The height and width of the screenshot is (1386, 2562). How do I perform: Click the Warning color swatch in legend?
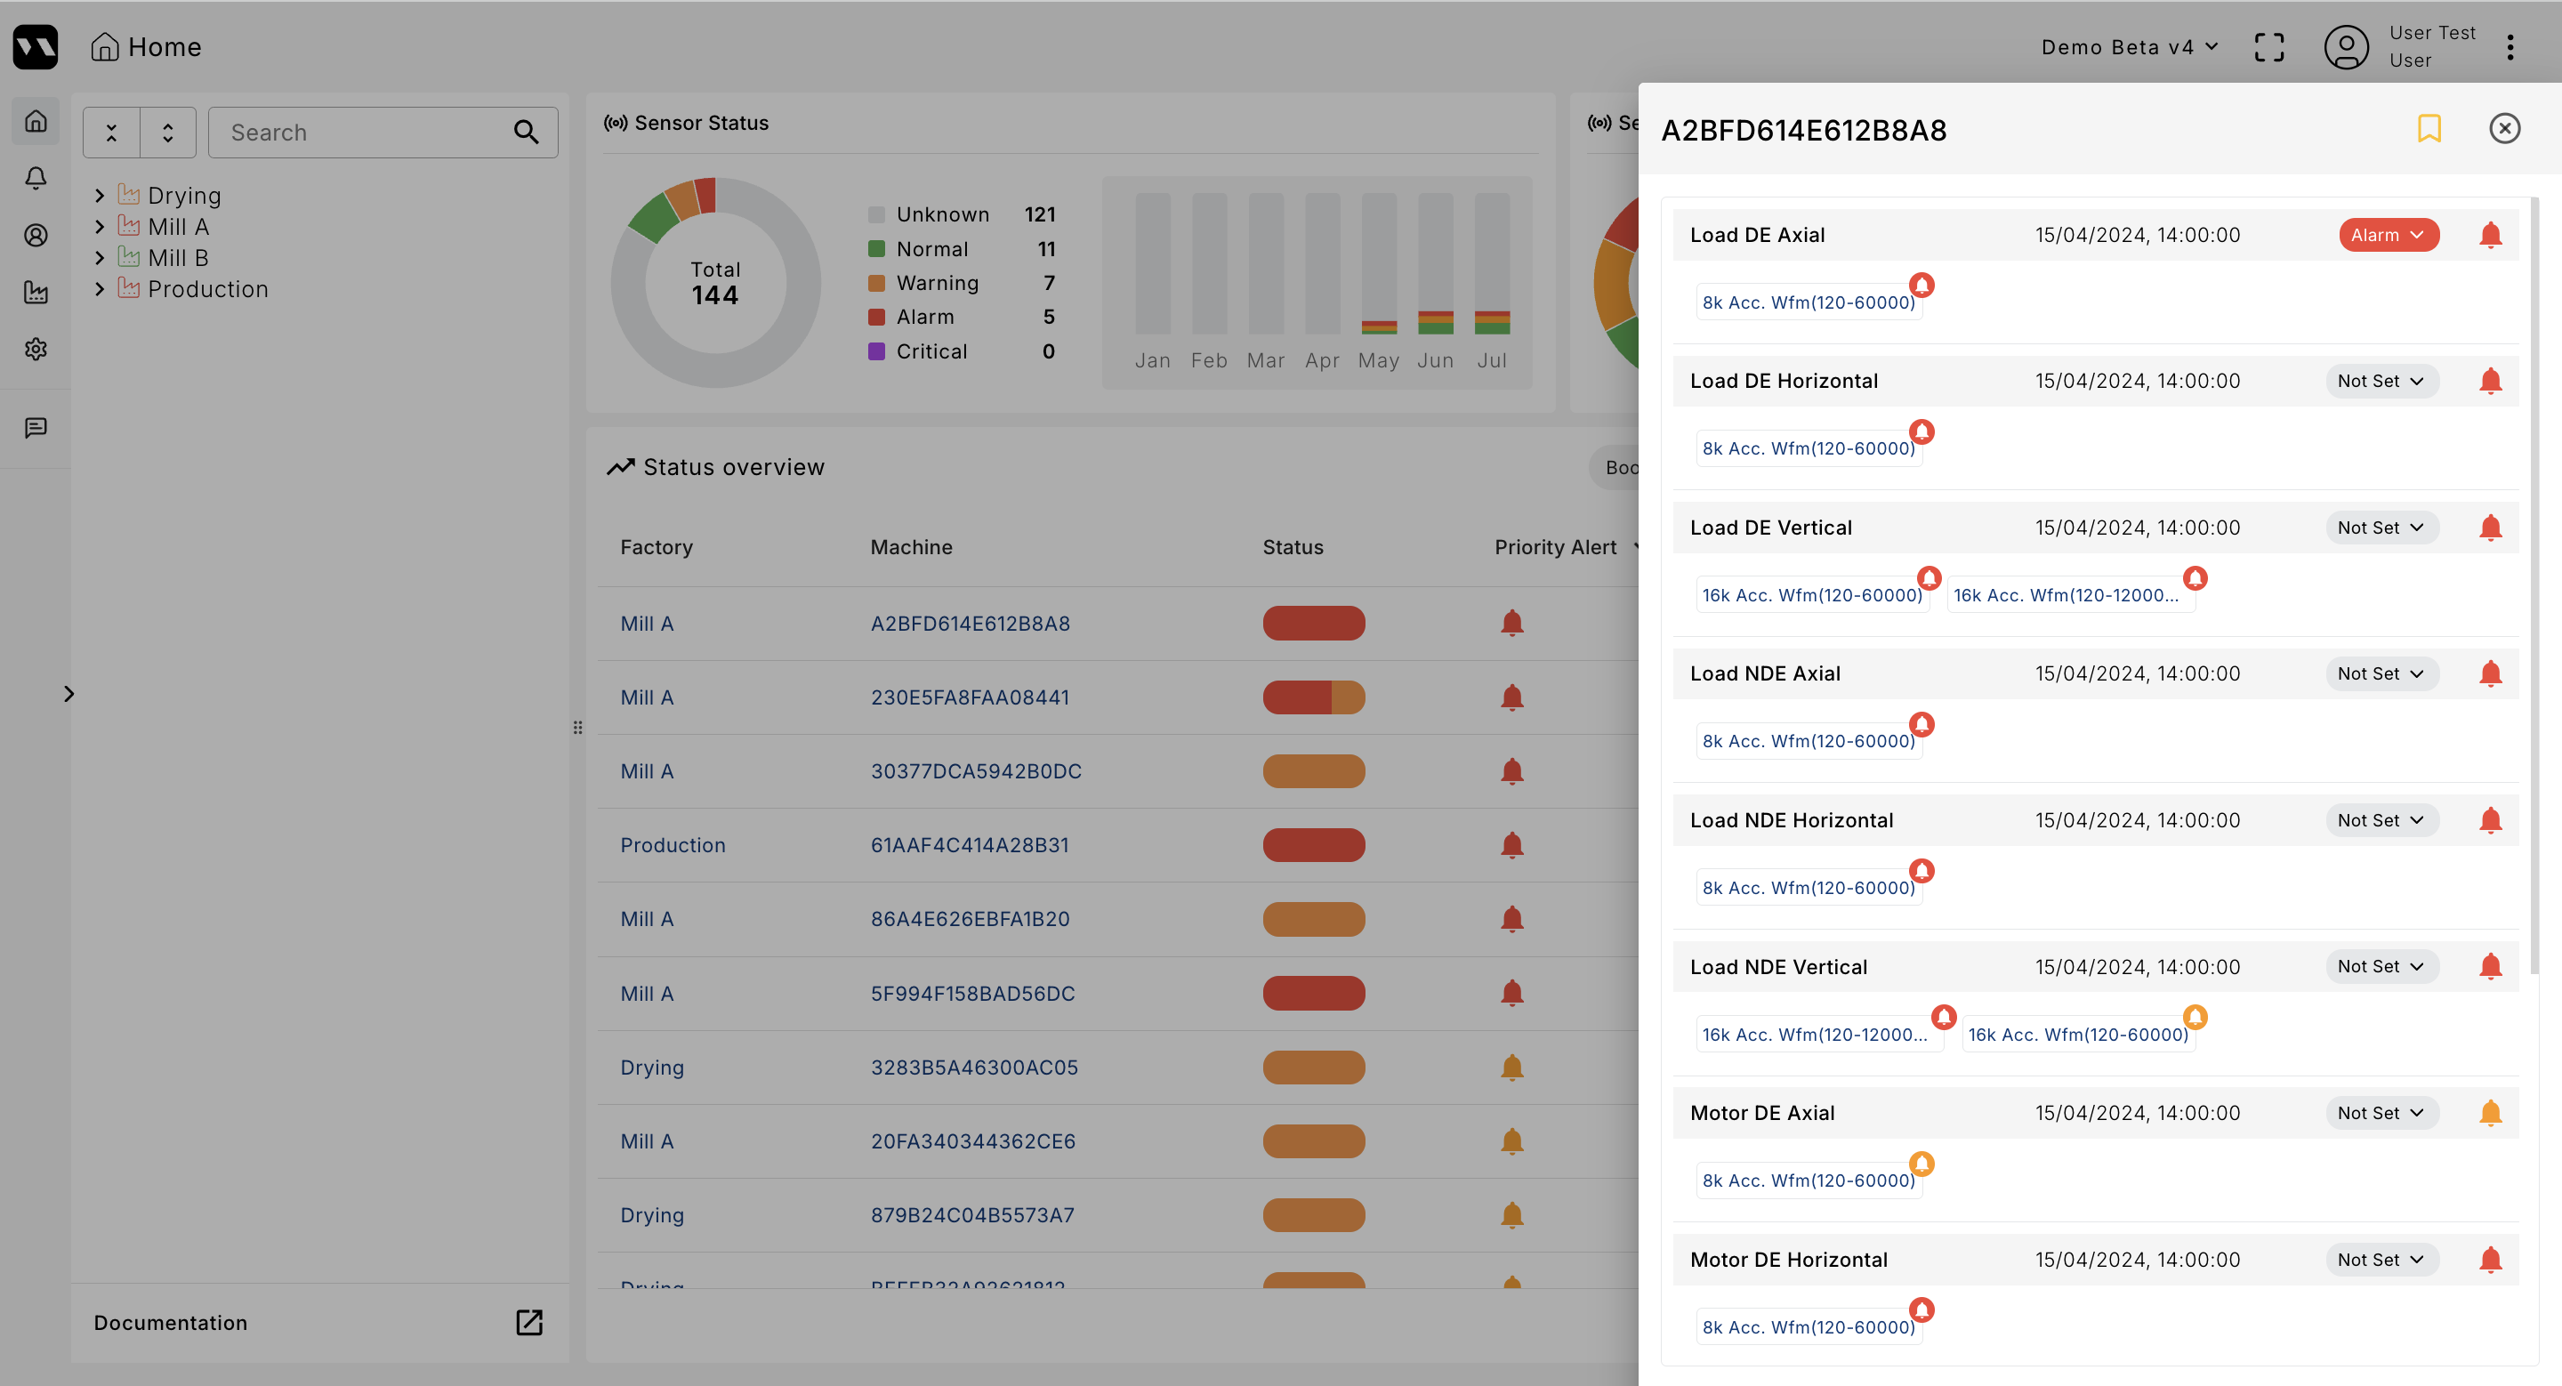[x=876, y=284]
